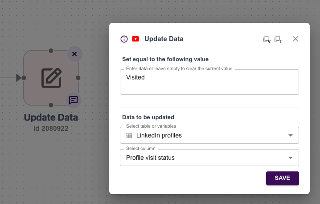Delete the node with its X badge
Viewport: 320px width, 204px height.
click(x=74, y=54)
